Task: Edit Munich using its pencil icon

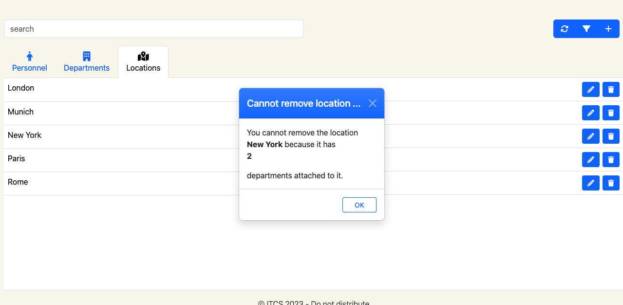Action: coord(590,113)
